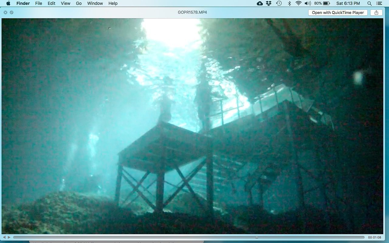
Task: Click the underwater video preview frame
Action: (x=192, y=126)
